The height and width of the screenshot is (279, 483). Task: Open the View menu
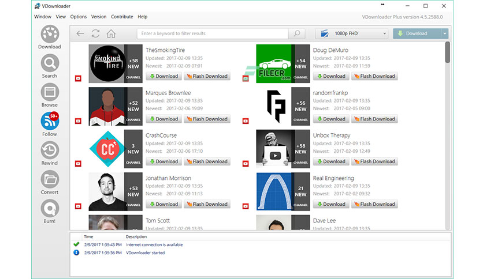point(61,17)
